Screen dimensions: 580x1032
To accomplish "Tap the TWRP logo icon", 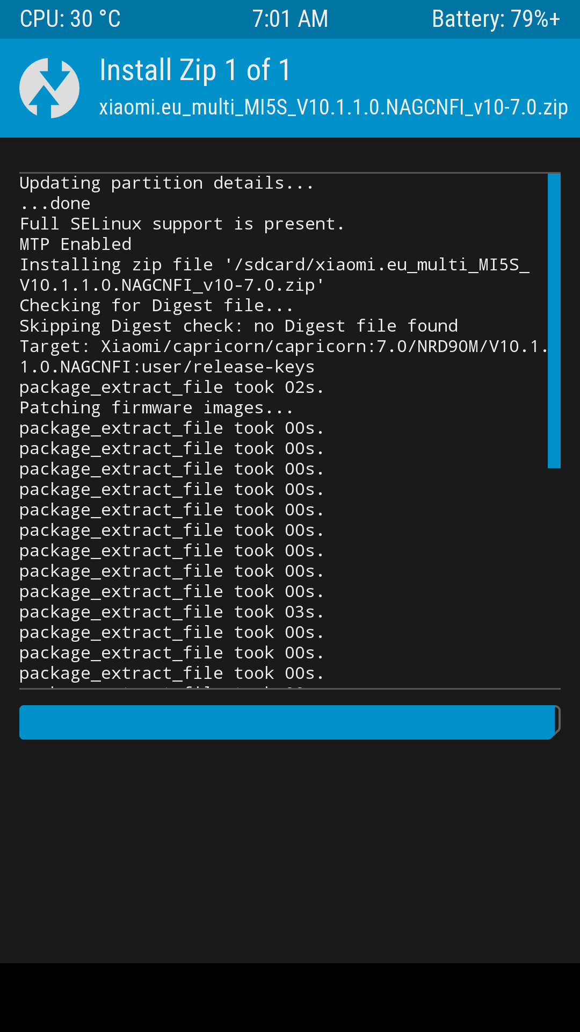I will pos(49,88).
